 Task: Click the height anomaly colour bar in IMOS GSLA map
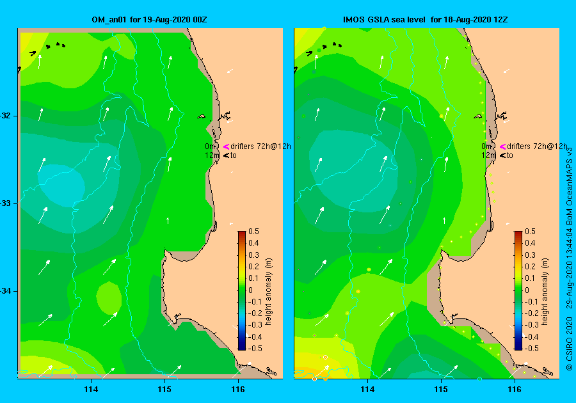tap(518, 290)
